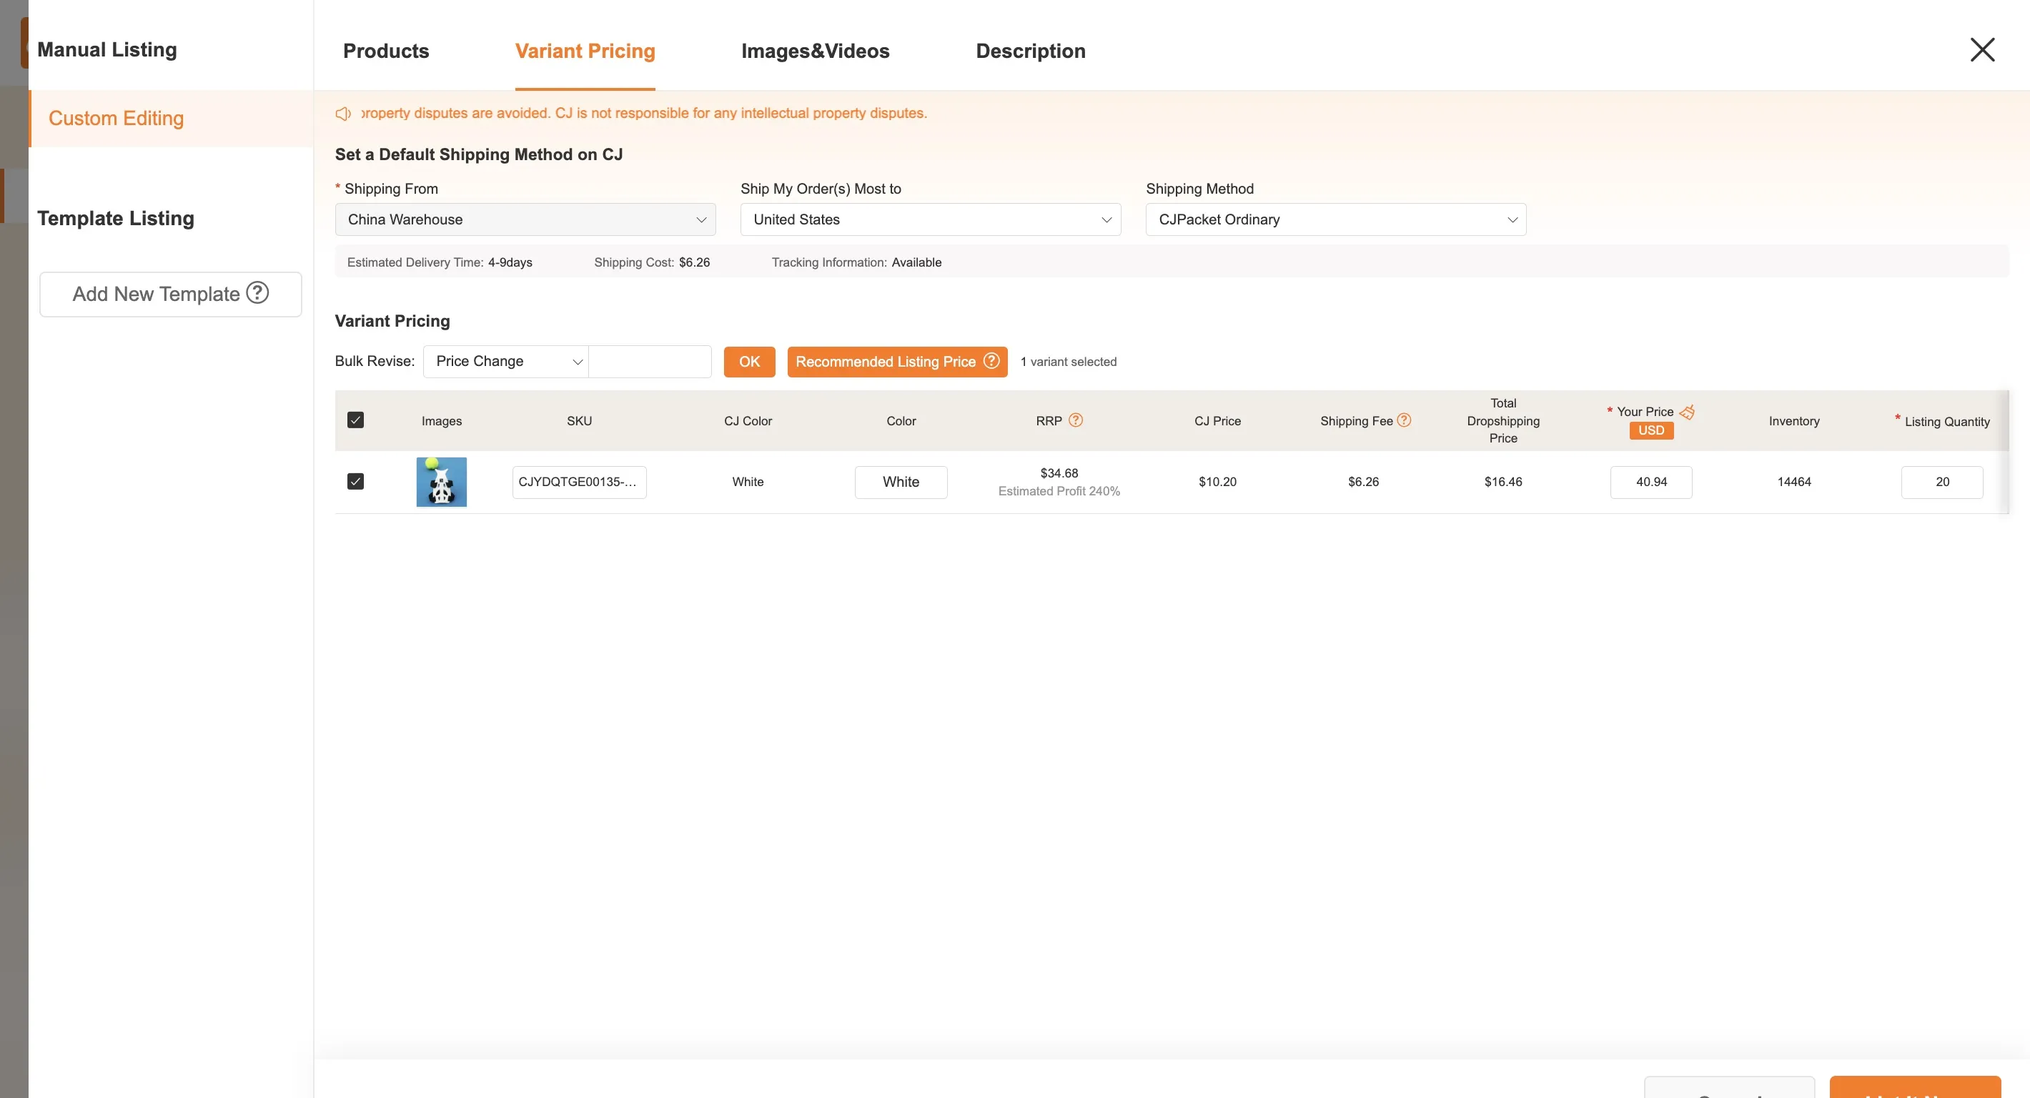Click the USD currency badge
2030x1098 pixels.
(x=1651, y=430)
